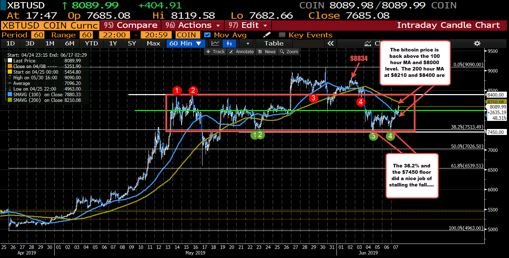Click the 8089.99 last price axis label
The width and height of the screenshot is (509, 258).
tap(497, 107)
